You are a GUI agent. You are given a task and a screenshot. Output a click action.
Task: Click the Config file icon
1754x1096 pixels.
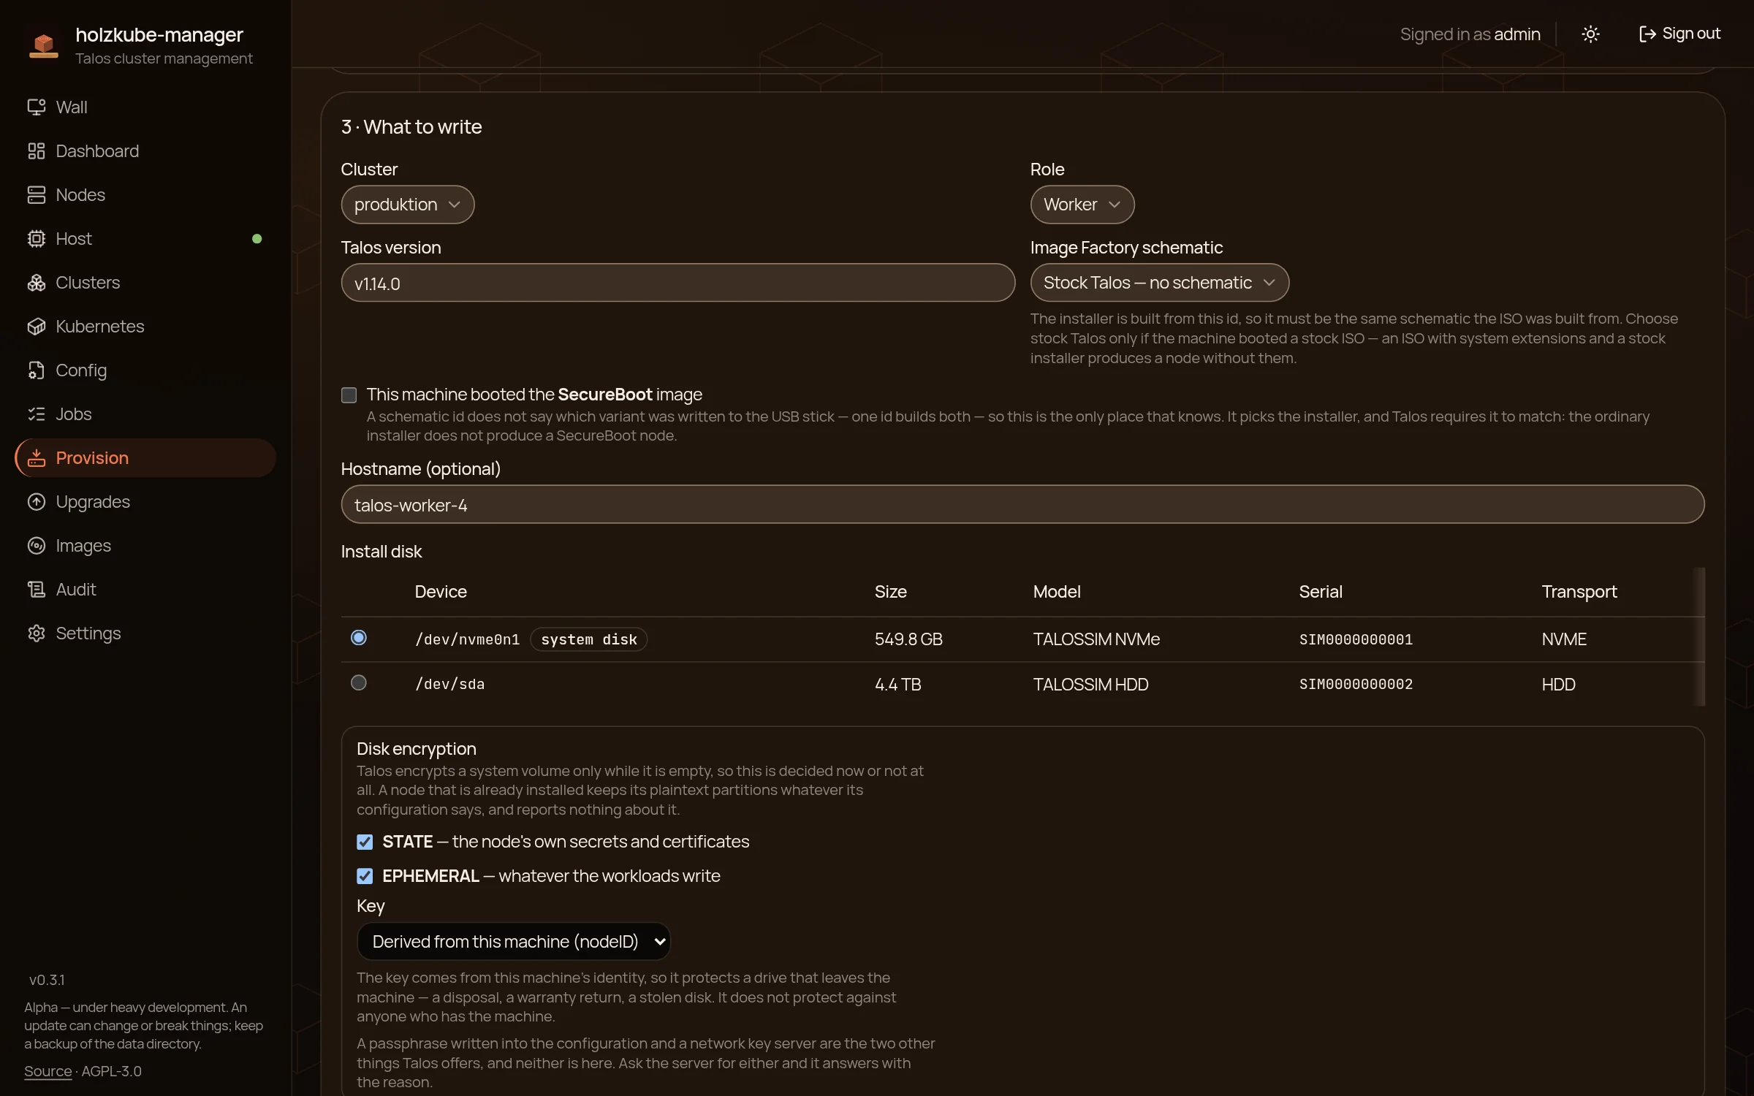point(37,370)
